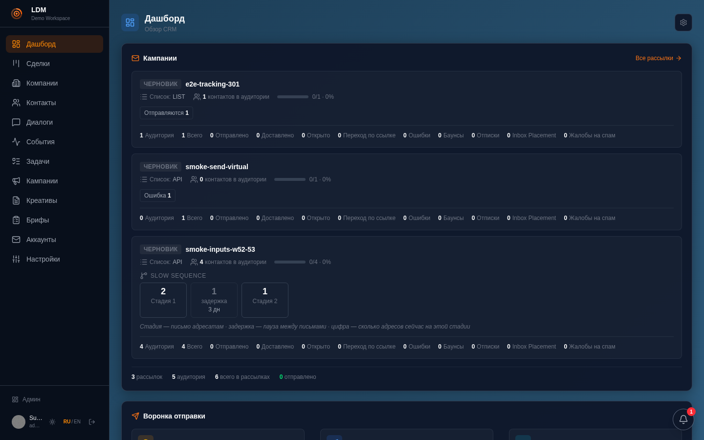
Task: Click contacts icon in e2e-tracking-301 row
Action: (197, 97)
